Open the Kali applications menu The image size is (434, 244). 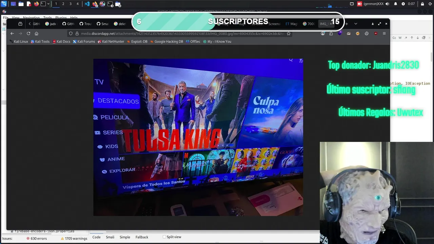4,4
